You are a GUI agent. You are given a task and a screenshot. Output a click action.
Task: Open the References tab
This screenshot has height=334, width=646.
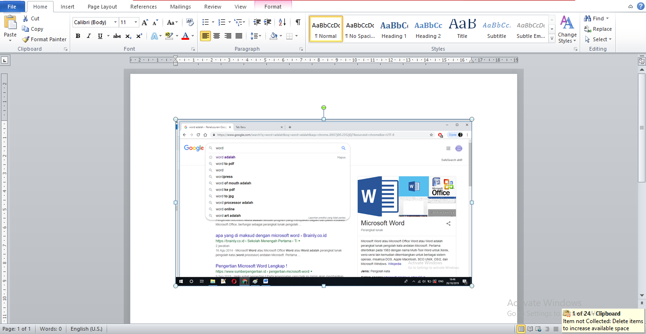click(144, 7)
